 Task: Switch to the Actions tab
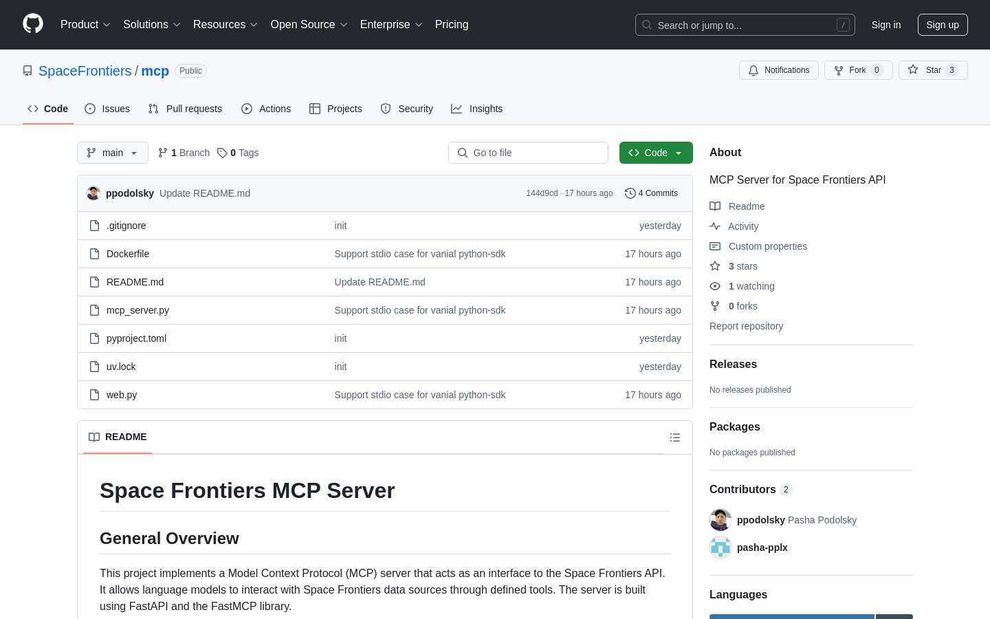[266, 109]
